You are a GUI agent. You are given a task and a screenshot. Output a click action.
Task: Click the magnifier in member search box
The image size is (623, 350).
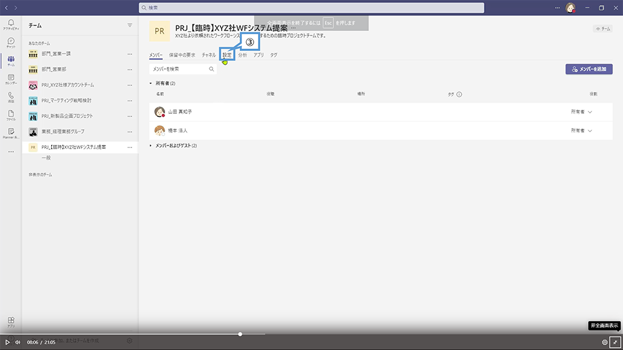pyautogui.click(x=211, y=69)
